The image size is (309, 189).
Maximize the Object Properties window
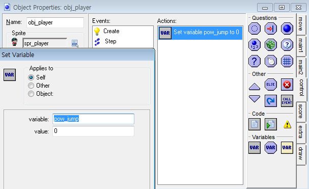(x=282, y=8)
